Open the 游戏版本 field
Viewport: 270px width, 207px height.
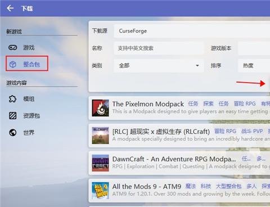point(254,48)
